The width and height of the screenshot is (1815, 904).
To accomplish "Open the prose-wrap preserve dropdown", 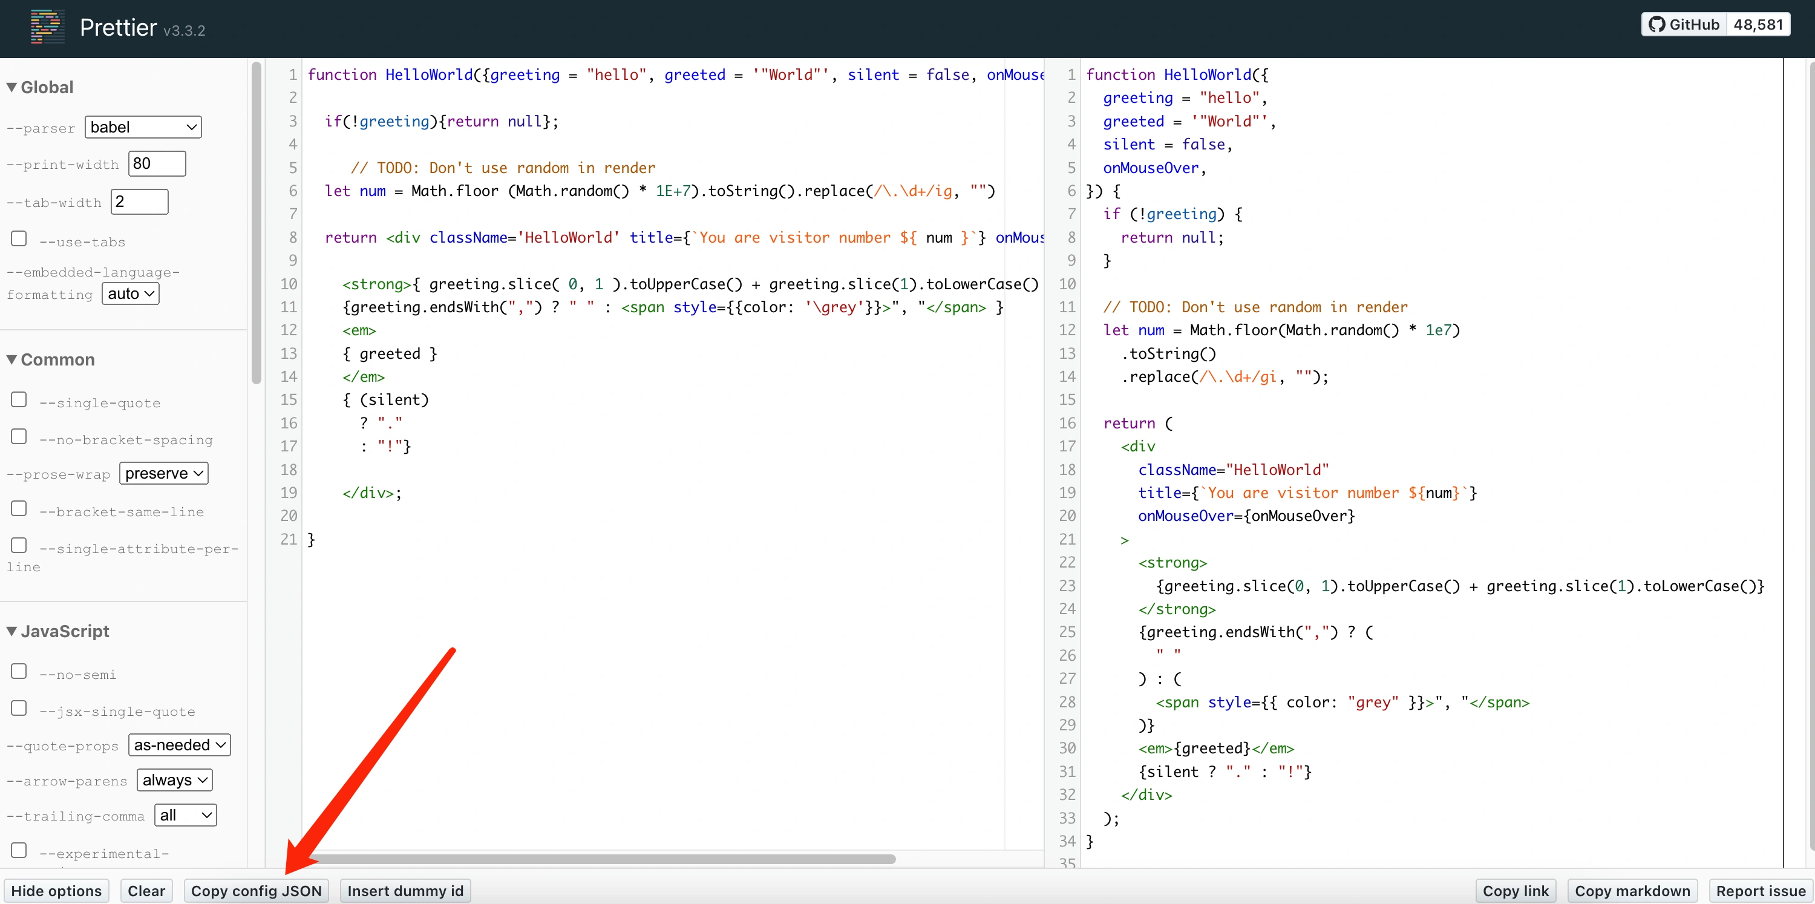I will (163, 474).
